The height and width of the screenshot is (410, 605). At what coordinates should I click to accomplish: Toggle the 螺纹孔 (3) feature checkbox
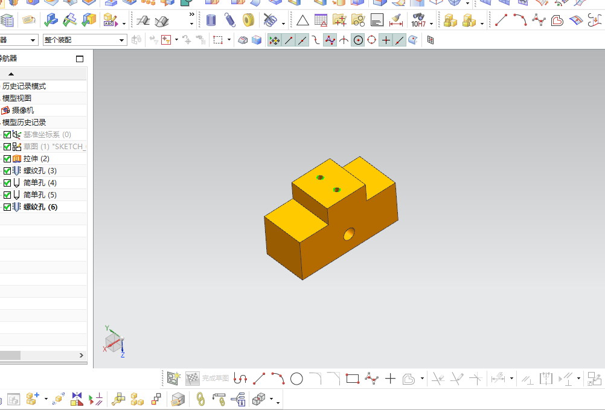(7, 171)
